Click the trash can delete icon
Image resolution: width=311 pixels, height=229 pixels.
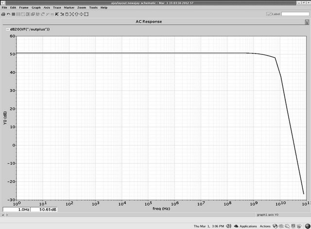[x=67, y=14]
